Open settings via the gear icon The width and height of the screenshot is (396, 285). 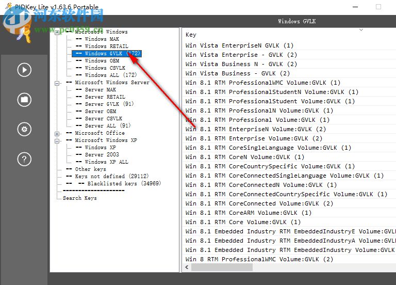pyautogui.click(x=24, y=129)
